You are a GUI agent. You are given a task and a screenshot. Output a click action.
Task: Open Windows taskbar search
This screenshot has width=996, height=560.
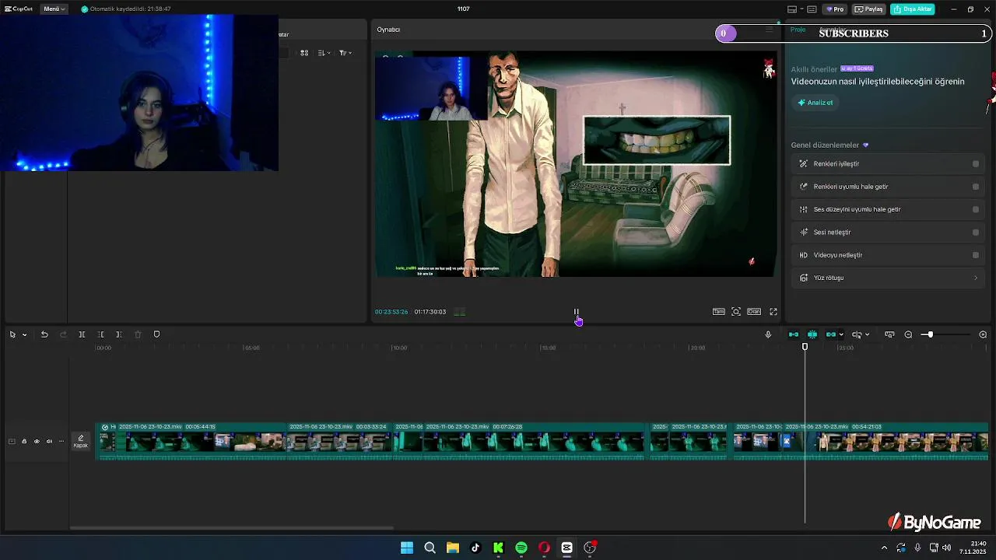(x=430, y=548)
